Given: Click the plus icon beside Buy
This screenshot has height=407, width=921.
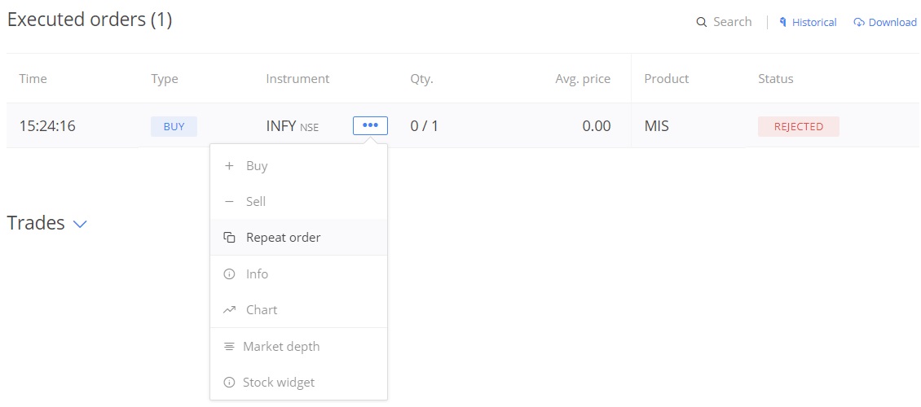Looking at the screenshot, I should [x=229, y=166].
